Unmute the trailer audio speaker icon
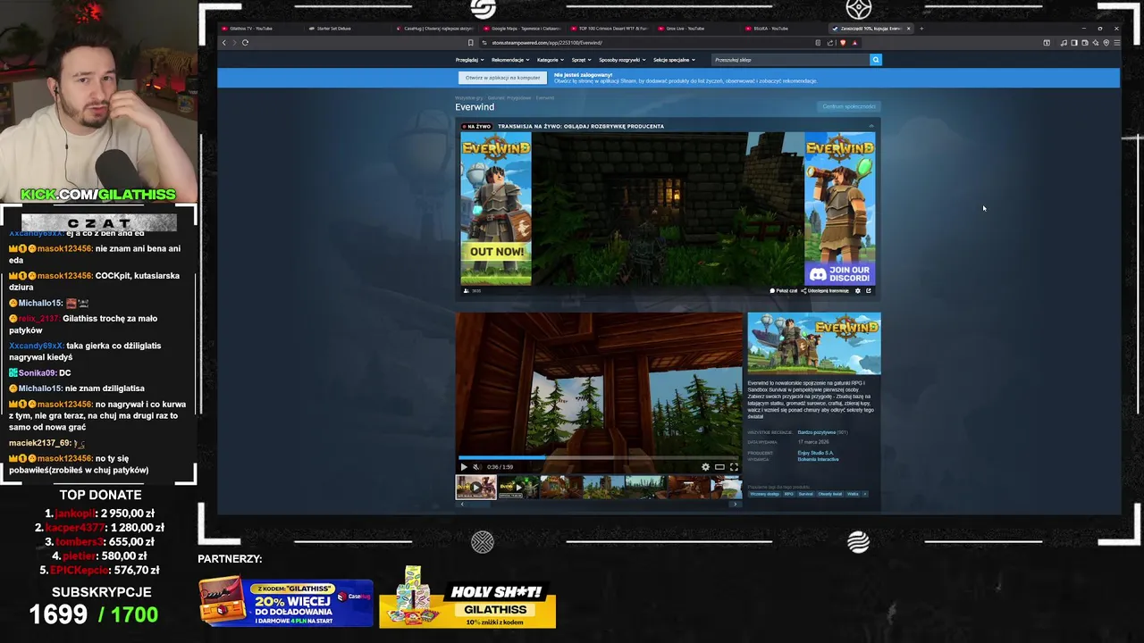 [x=476, y=467]
